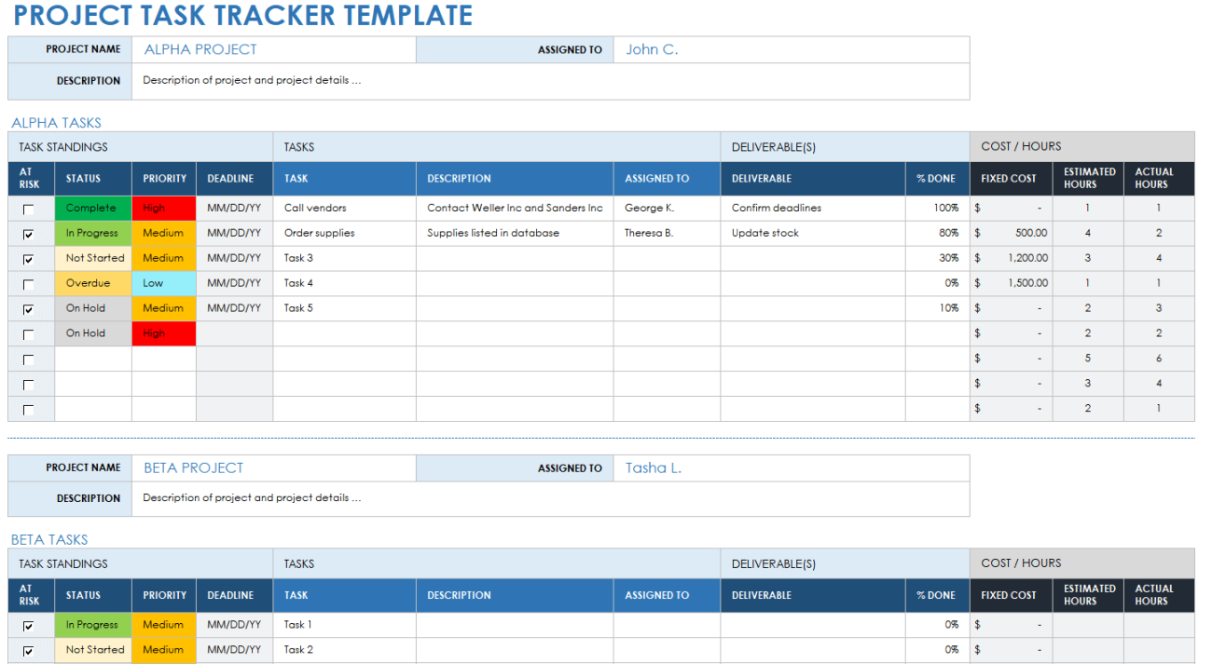The height and width of the screenshot is (664, 1212).
Task: Select the John C. assigned-to cell
Action: click(x=791, y=49)
